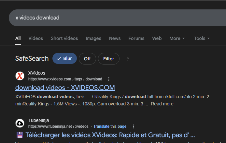The image size is (226, 143).
Task: Select the Web results tab
Action: [x=157, y=38]
